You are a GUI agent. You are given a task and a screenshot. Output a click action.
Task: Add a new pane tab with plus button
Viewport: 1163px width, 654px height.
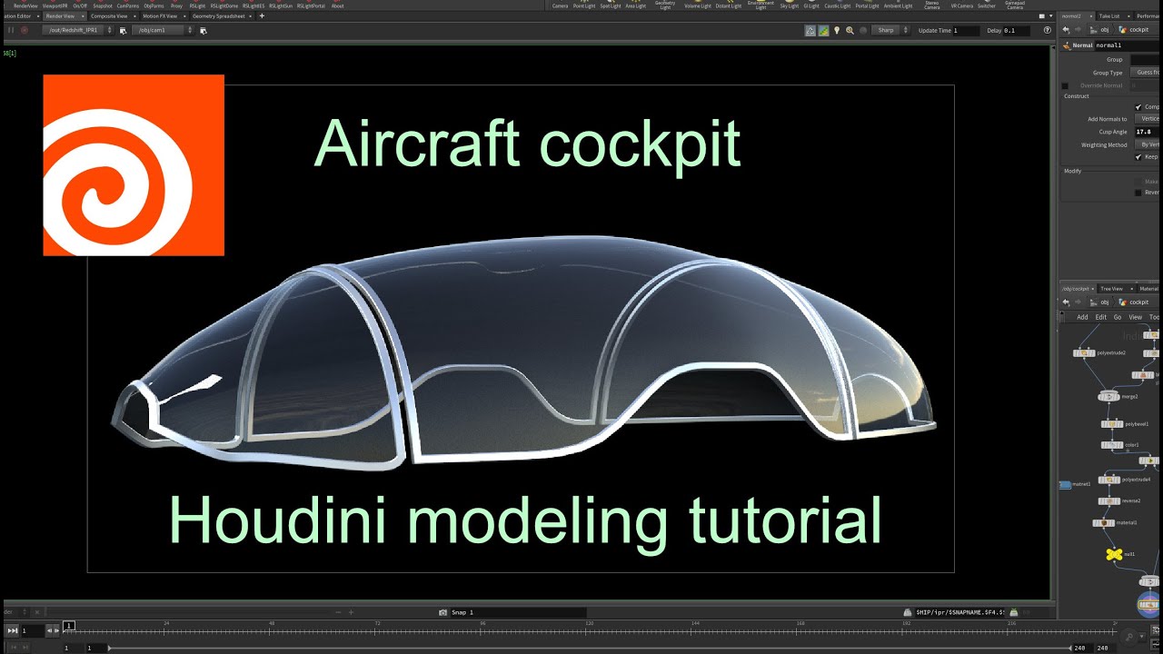click(262, 15)
